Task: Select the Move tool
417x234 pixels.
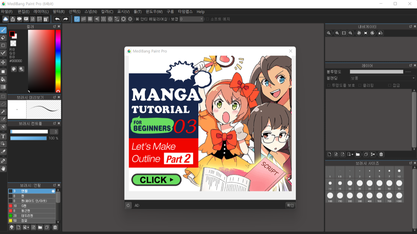Action: [x=3, y=62]
